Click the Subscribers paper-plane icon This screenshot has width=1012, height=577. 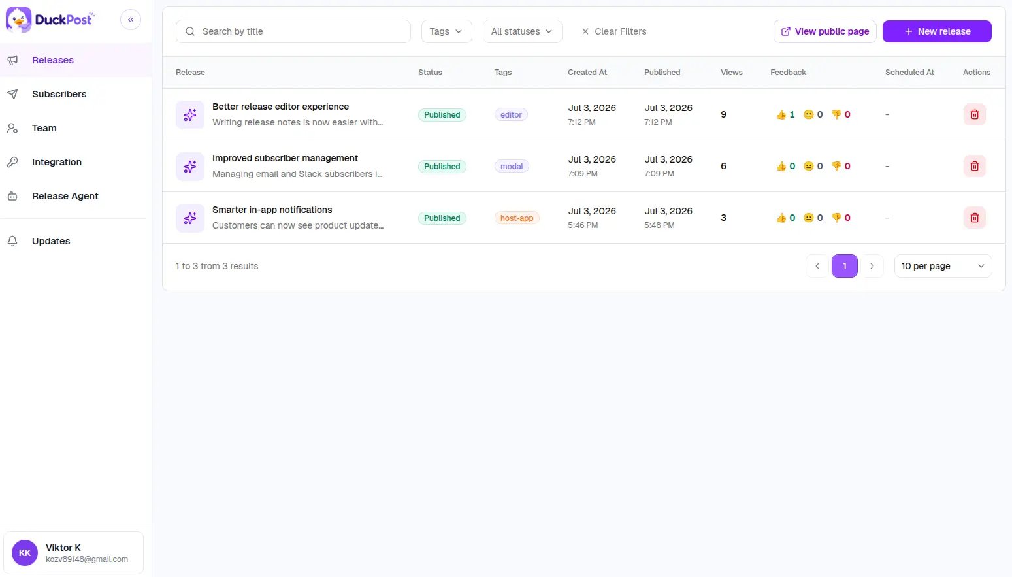[x=12, y=94]
